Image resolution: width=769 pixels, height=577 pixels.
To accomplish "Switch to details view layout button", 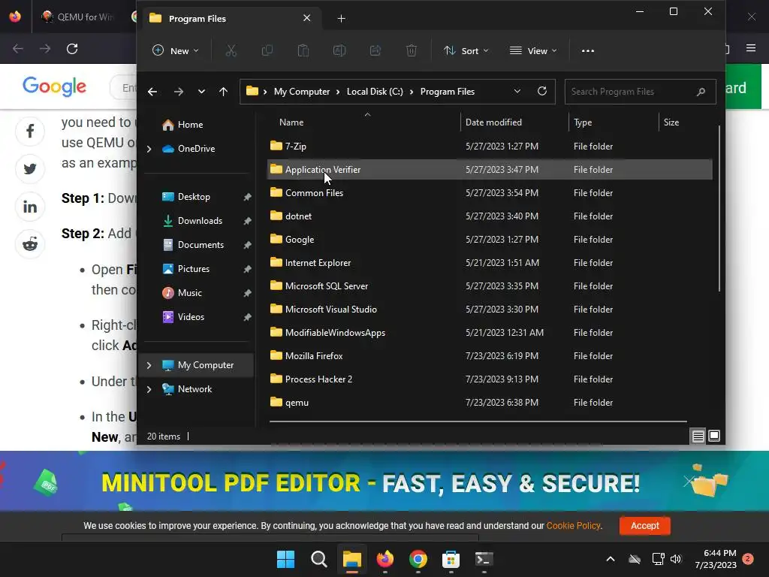I will 698,436.
